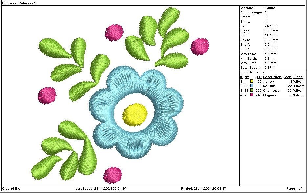Click the magenta dot at the bottom of the design

113,175
